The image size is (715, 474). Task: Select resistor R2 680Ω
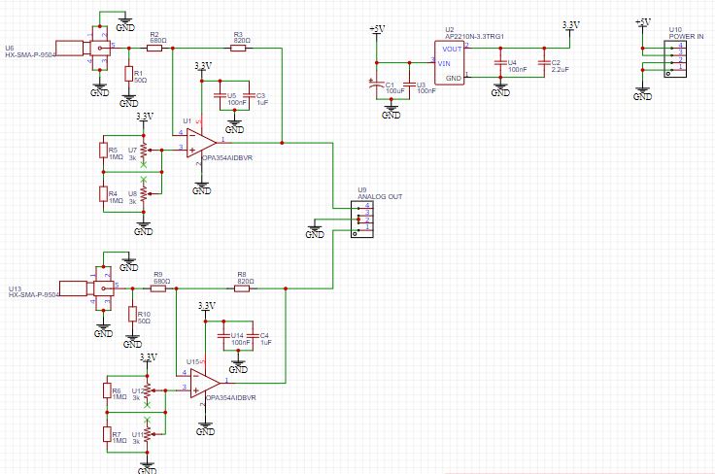point(154,46)
